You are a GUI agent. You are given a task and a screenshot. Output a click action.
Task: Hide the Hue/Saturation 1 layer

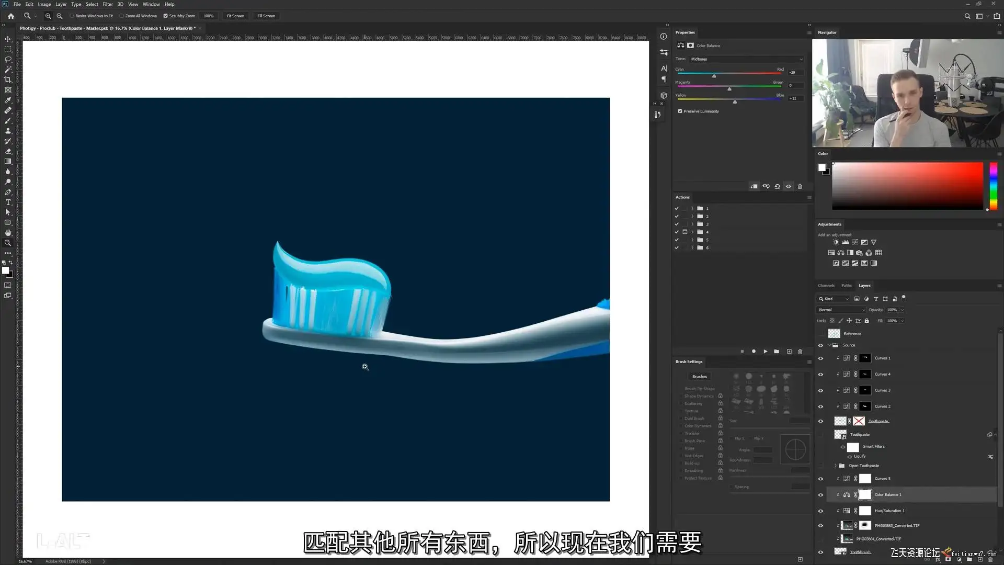coord(820,511)
